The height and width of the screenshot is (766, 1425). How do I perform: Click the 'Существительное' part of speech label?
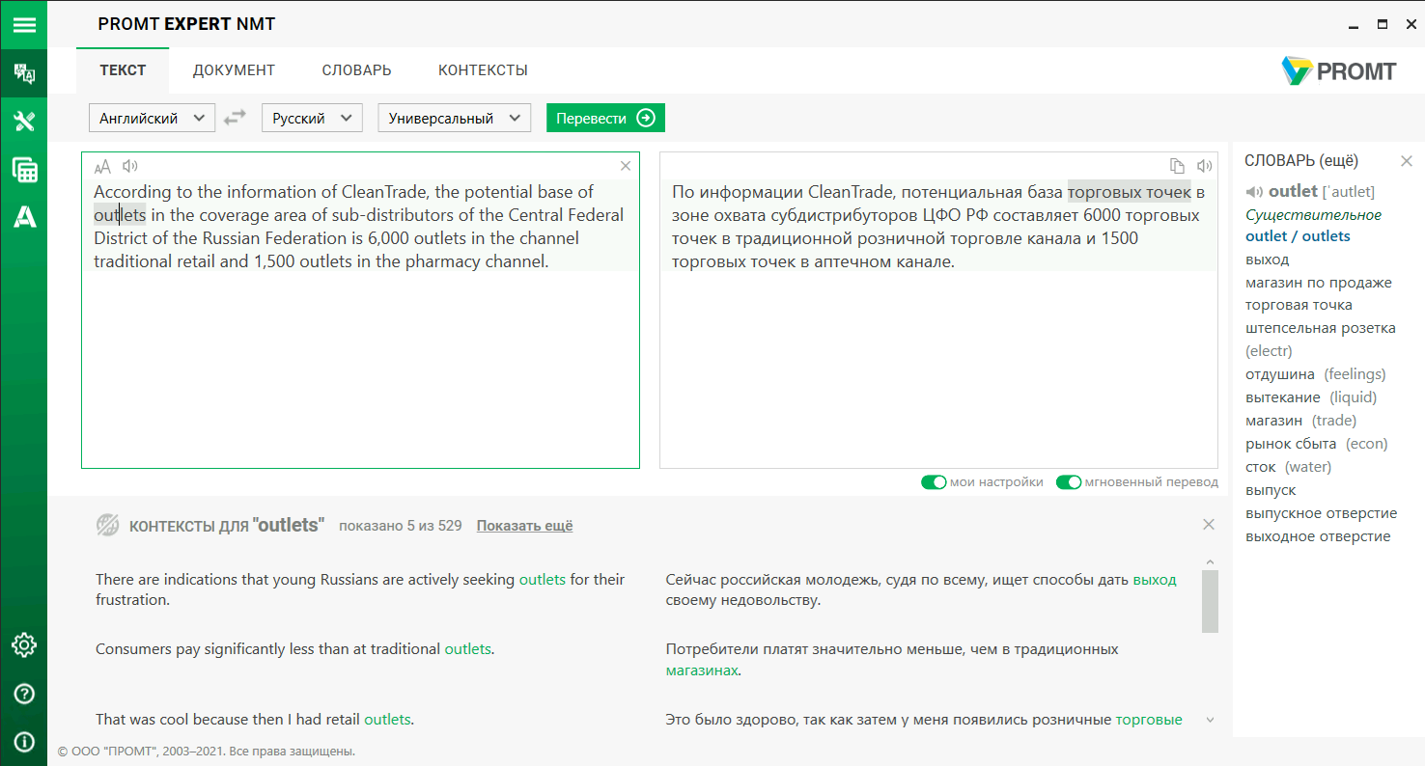[1313, 214]
